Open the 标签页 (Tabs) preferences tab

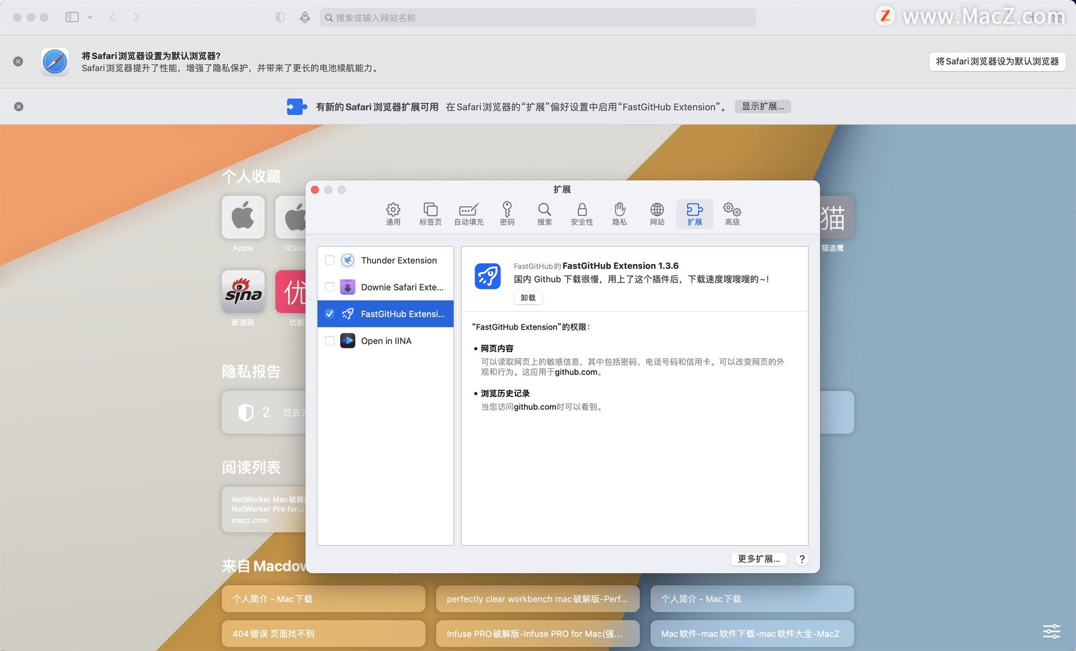coord(430,214)
